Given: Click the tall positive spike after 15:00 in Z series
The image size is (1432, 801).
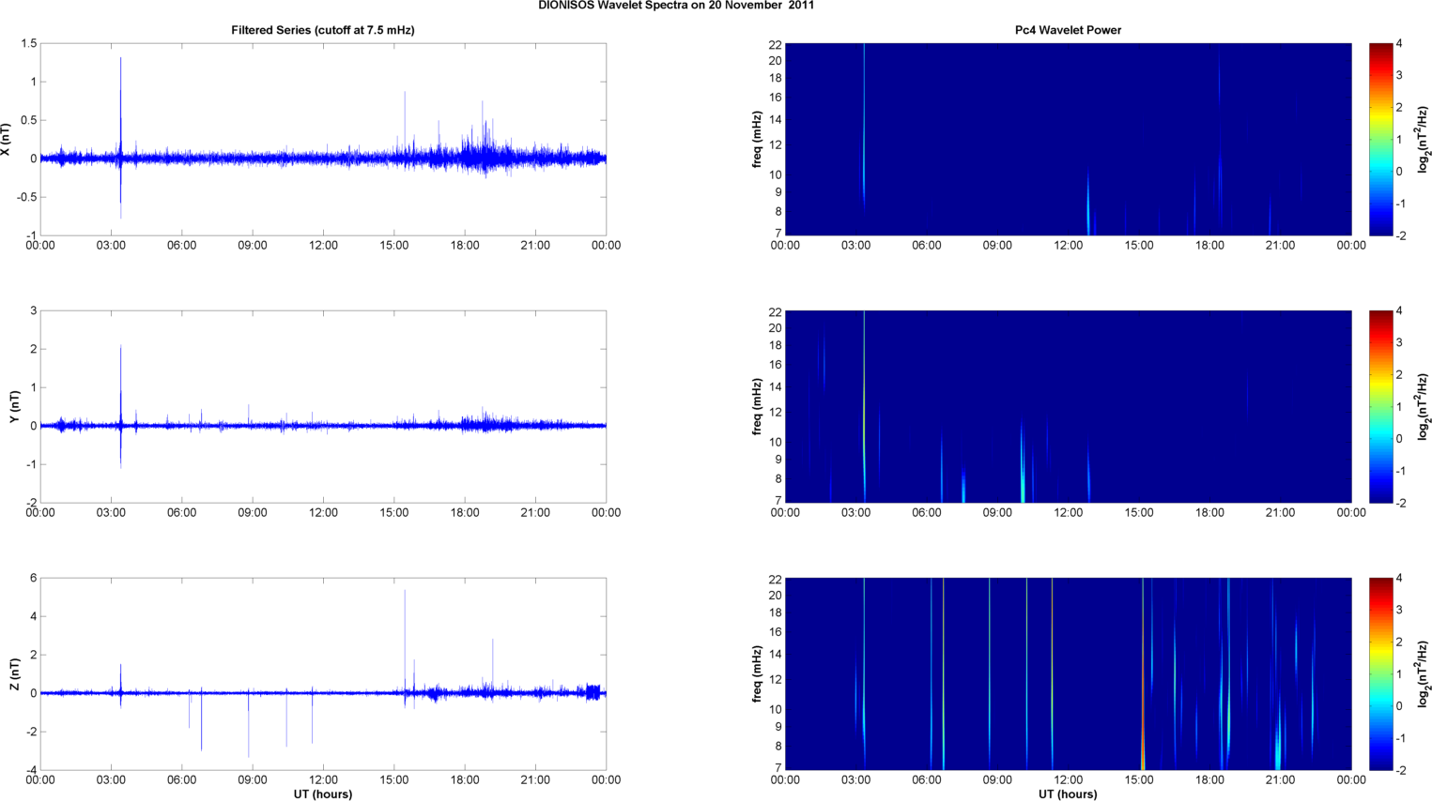Looking at the screenshot, I should pos(405,642).
